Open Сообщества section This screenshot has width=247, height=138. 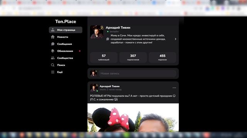66,58
